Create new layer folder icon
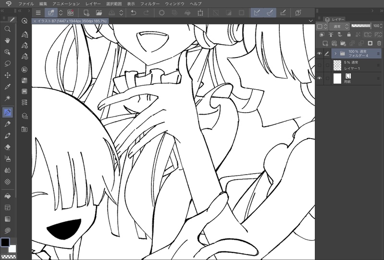This screenshot has height=260, width=384. 343,44
